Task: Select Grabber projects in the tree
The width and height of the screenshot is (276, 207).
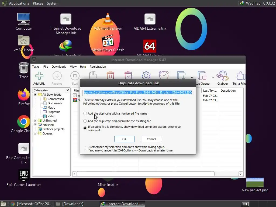Action: pos(53,129)
